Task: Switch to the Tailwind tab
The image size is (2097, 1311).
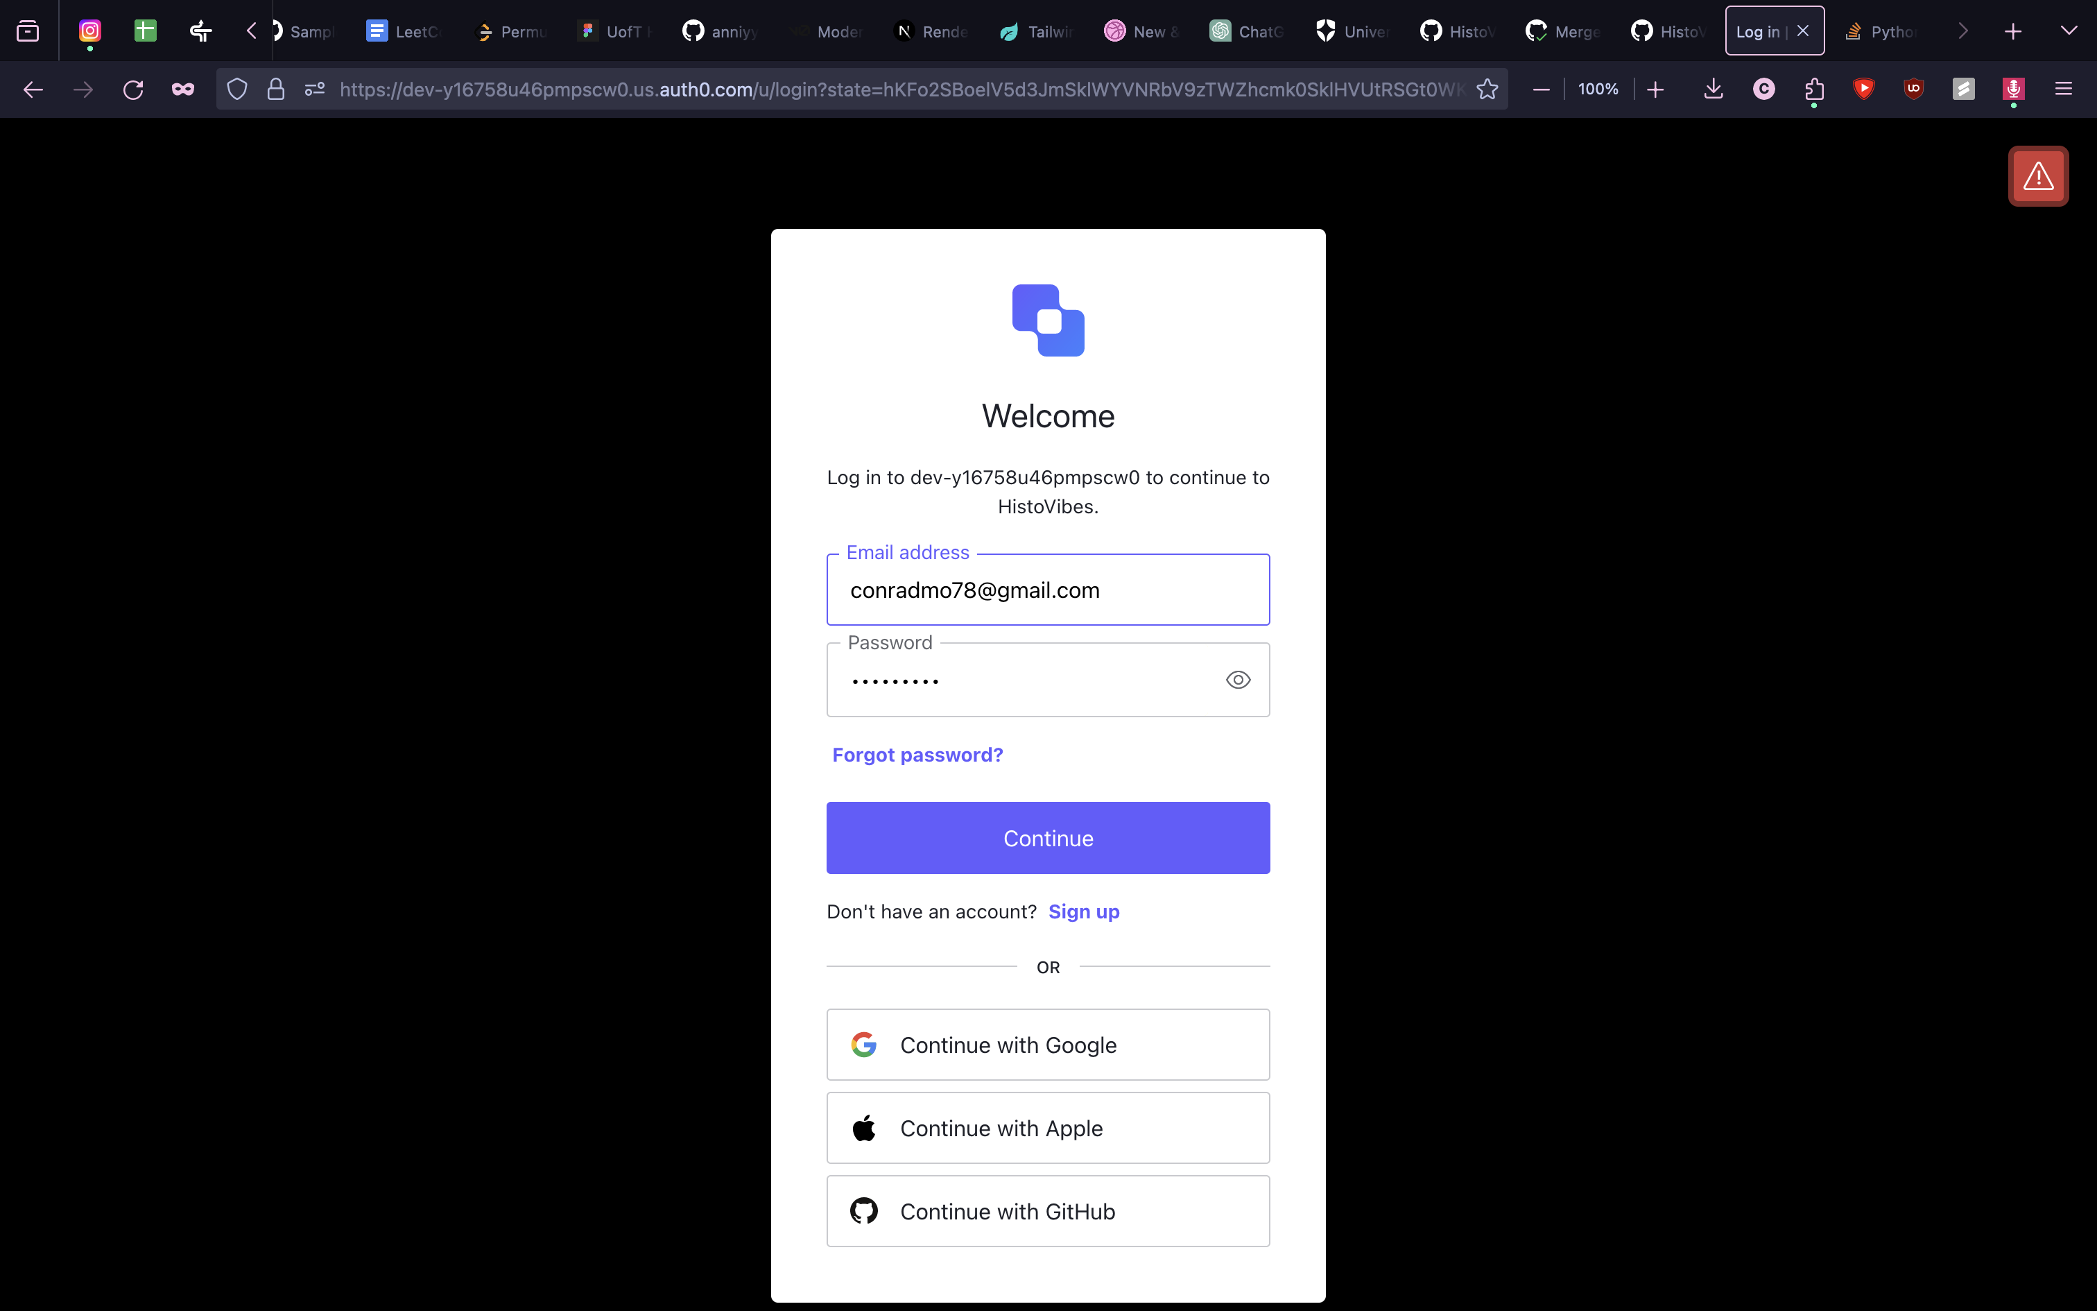Action: coord(1037,31)
